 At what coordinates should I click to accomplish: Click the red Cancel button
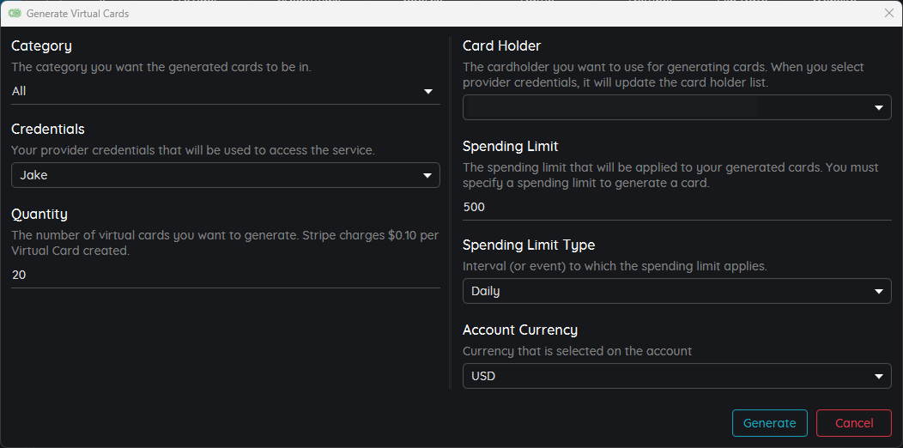coord(854,423)
